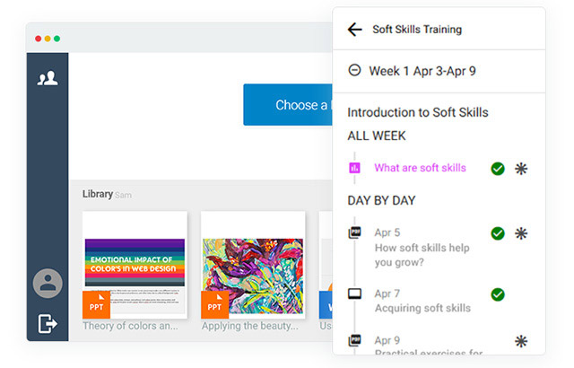The image size is (574, 368).
Task: Click the logout icon in sidebar
Action: (48, 323)
